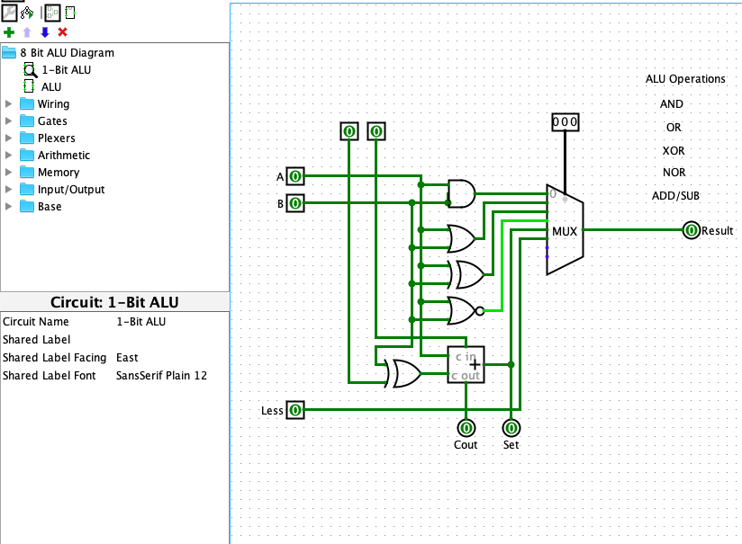The height and width of the screenshot is (544, 742).
Task: Edit the empty Shared Label value field
Action: (172, 339)
